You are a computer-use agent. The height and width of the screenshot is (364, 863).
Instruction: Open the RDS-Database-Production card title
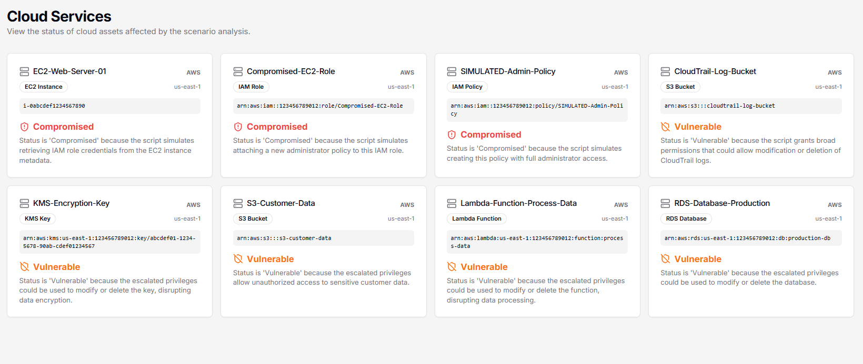(x=722, y=203)
